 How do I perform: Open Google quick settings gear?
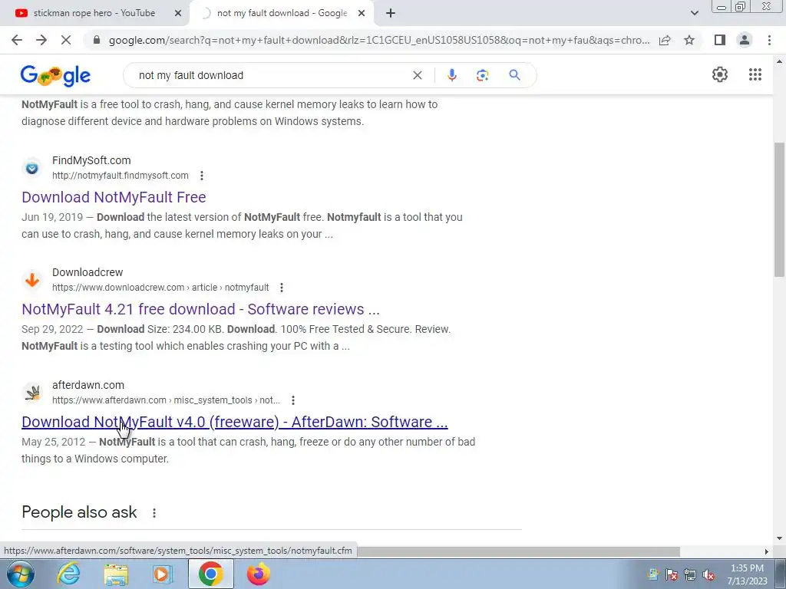(720, 74)
